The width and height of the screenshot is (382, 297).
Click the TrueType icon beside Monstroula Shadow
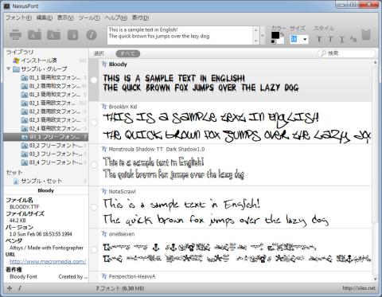(x=104, y=149)
